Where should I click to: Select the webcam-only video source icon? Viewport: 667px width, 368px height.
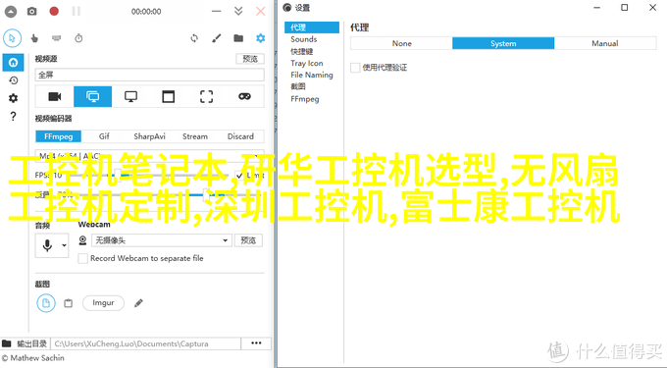[55, 96]
